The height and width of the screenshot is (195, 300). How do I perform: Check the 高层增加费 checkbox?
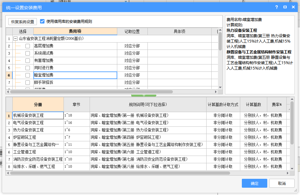28,46
